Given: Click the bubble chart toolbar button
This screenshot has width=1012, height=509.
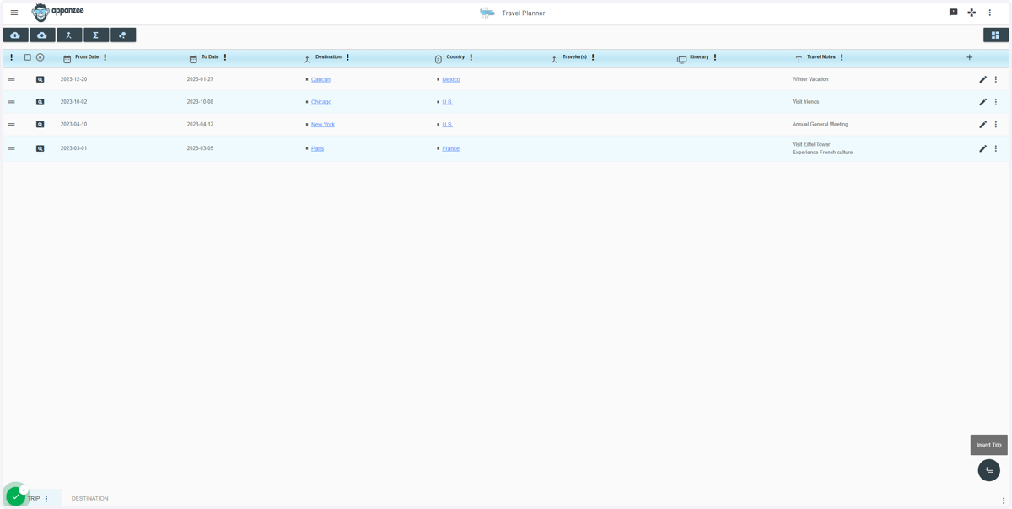Looking at the screenshot, I should [123, 35].
